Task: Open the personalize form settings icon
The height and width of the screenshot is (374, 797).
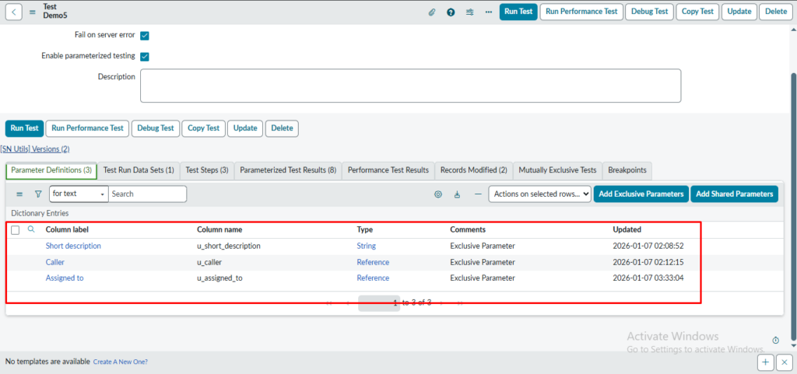Action: click(x=469, y=12)
